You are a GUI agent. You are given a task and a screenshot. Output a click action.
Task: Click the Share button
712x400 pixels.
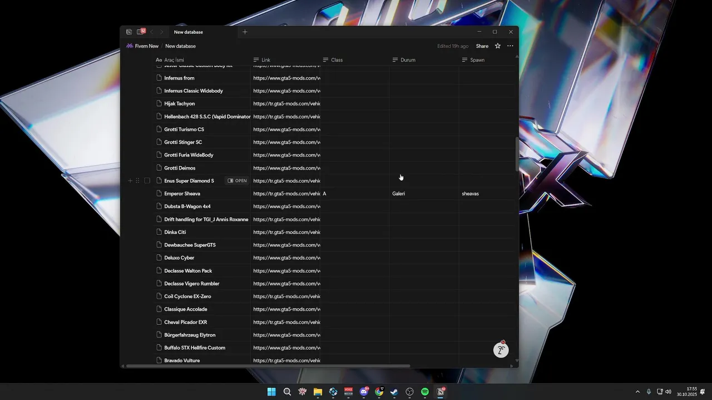(x=482, y=46)
